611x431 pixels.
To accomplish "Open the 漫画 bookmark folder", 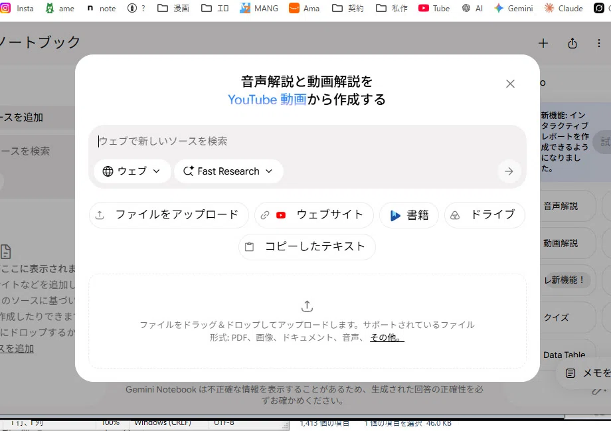I will pyautogui.click(x=173, y=8).
